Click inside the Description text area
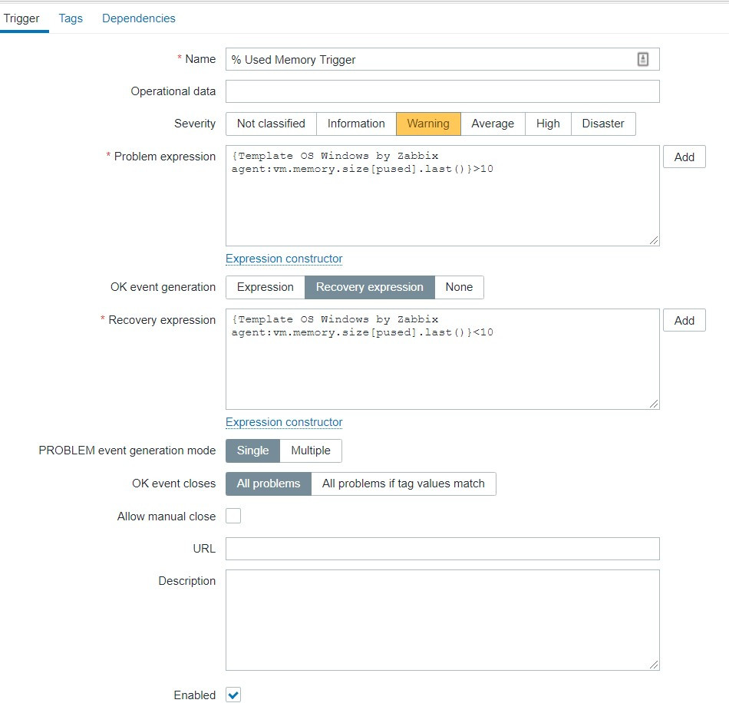Viewport: 729px width, 703px height. tap(442, 619)
